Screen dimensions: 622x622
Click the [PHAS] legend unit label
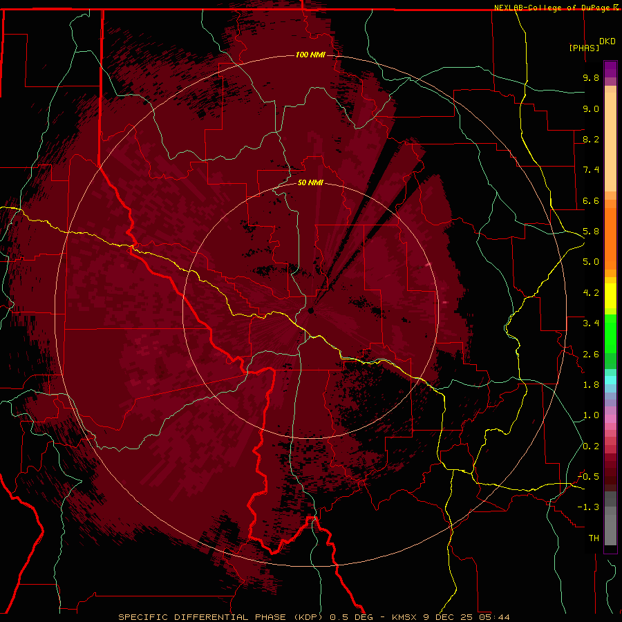pyautogui.click(x=584, y=48)
